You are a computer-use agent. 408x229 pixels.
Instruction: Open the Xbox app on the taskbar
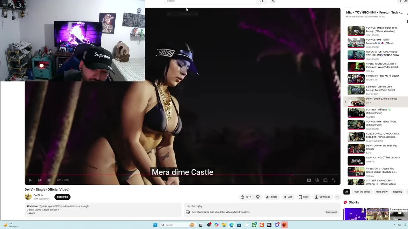coord(254,225)
